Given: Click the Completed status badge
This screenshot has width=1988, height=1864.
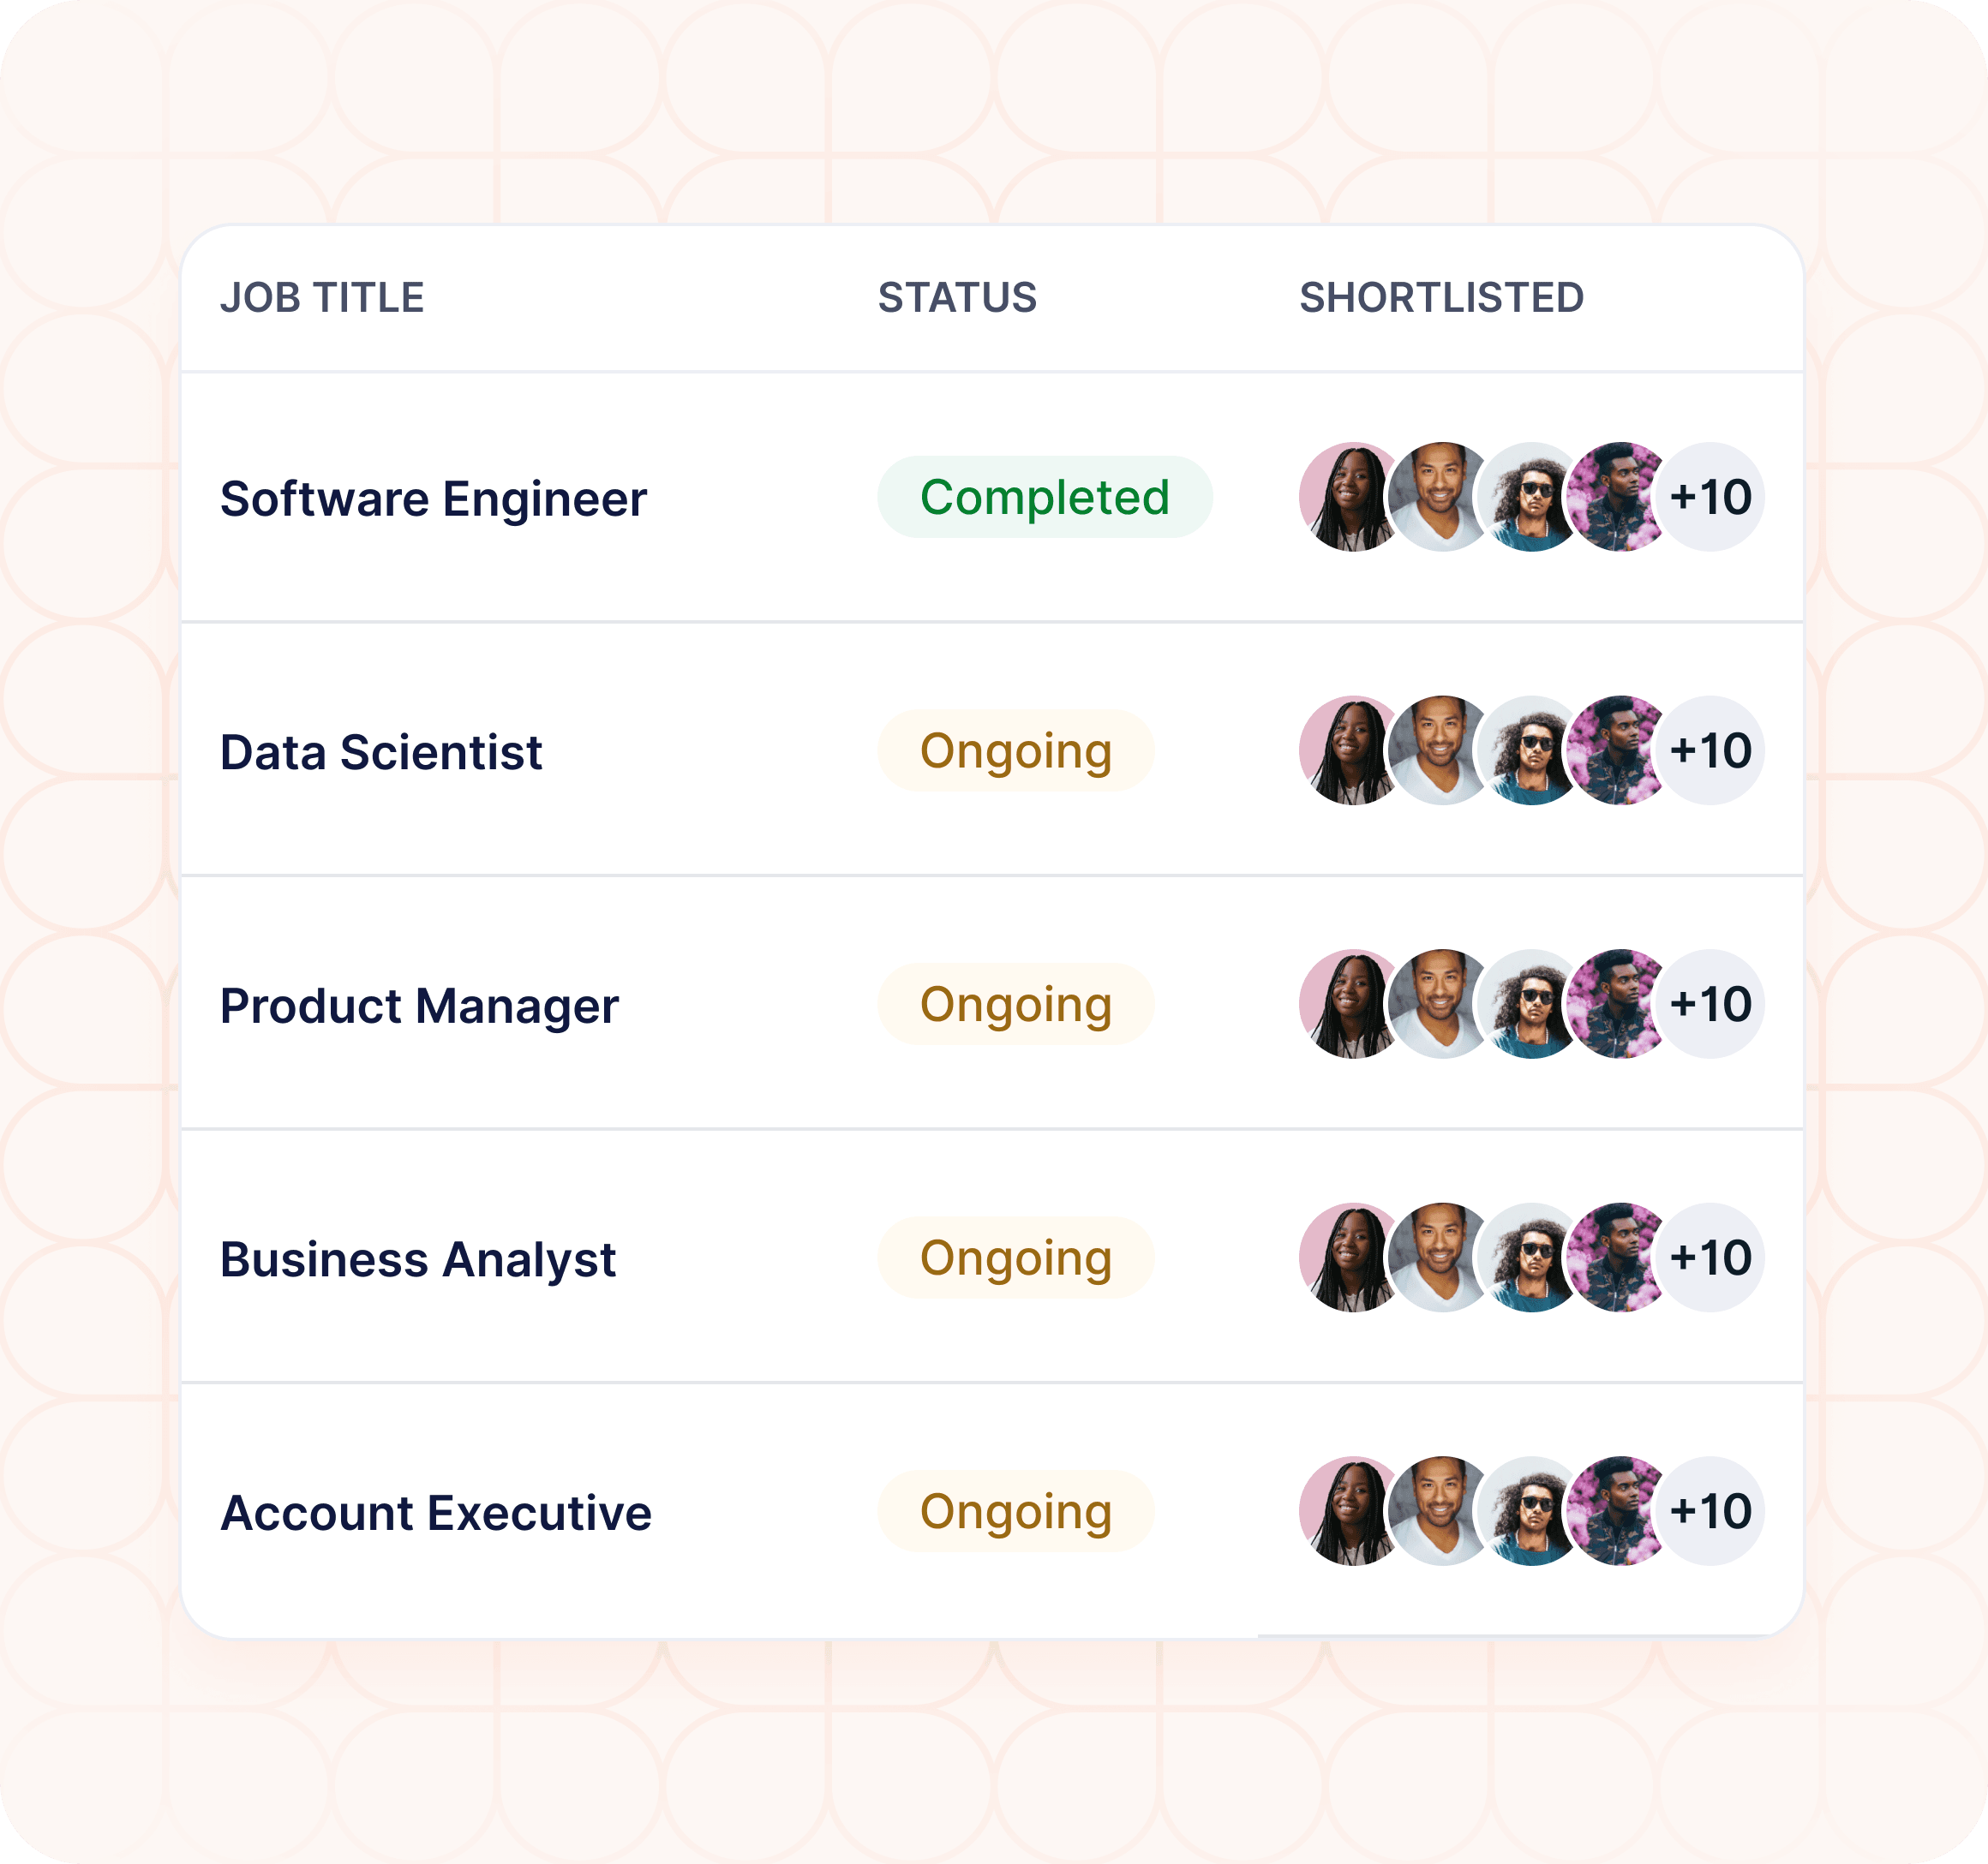Looking at the screenshot, I should pyautogui.click(x=1045, y=497).
